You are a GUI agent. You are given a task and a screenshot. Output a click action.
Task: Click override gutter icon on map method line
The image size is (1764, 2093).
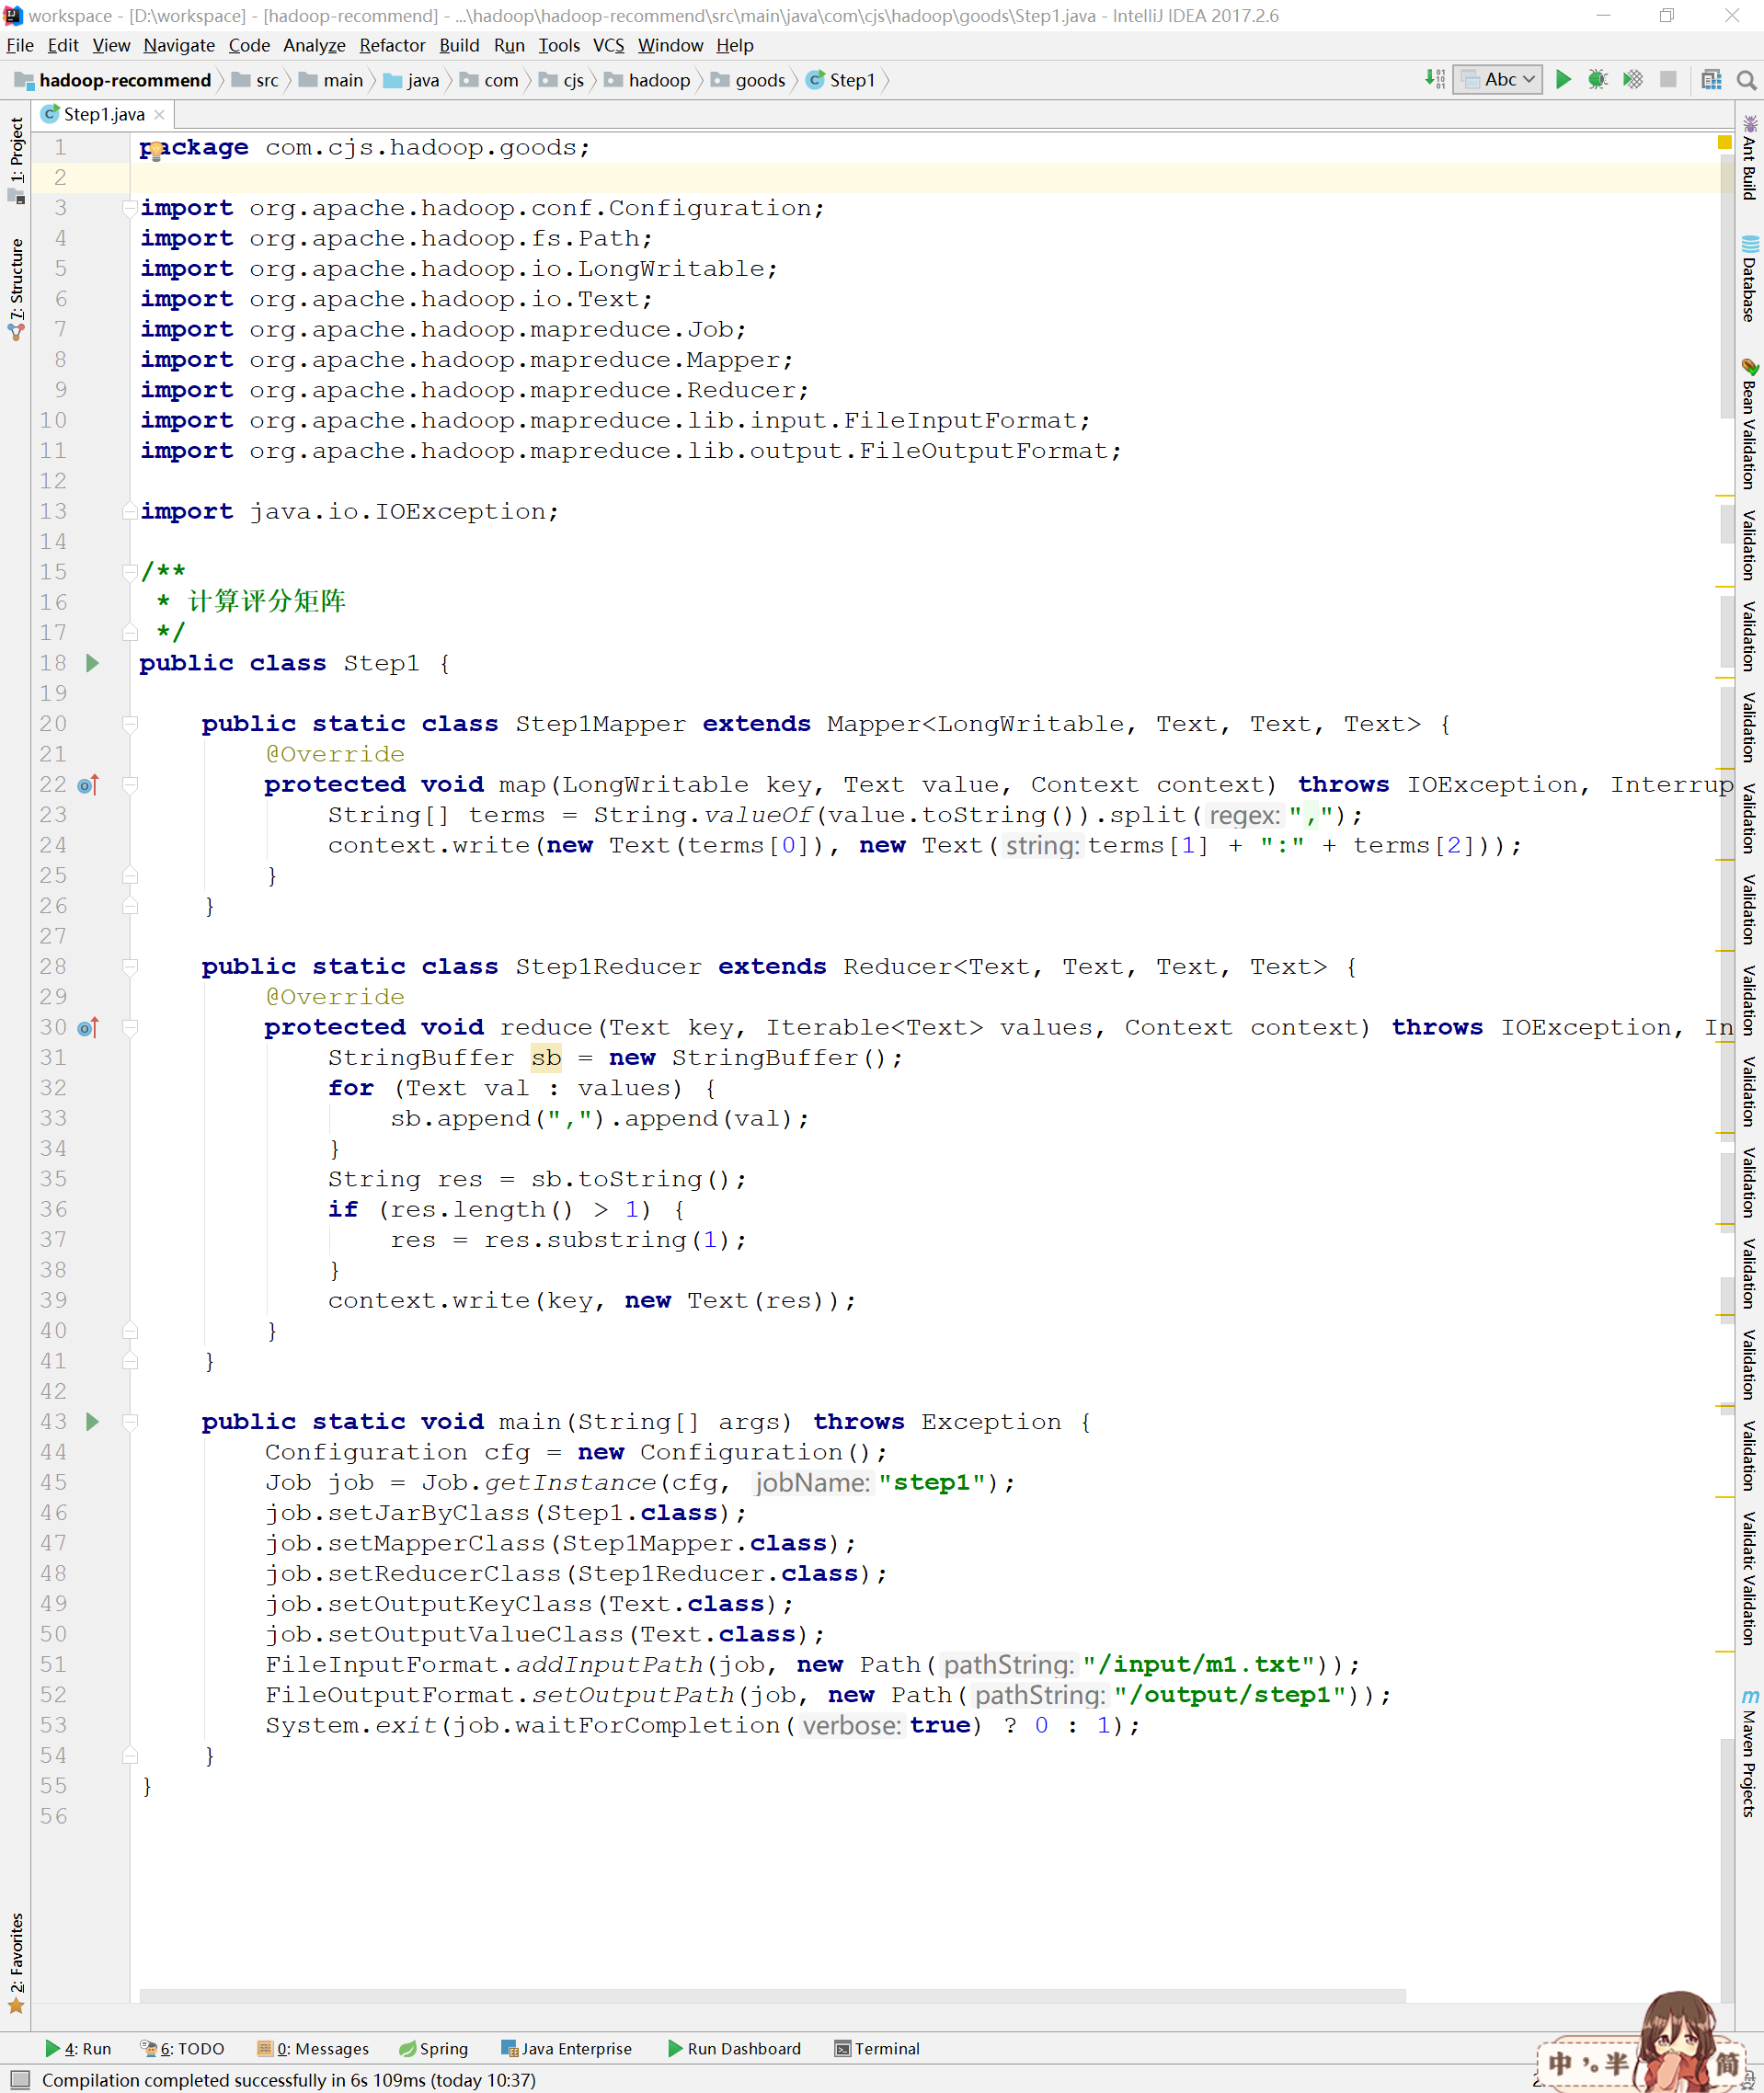point(88,785)
